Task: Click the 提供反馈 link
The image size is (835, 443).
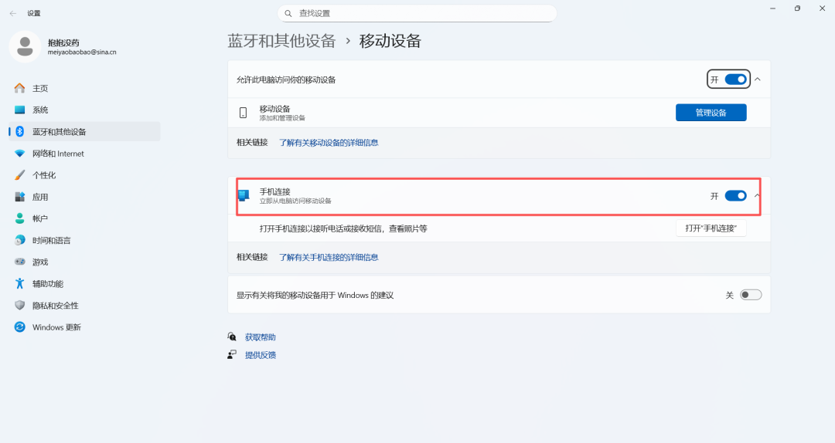Action: [x=261, y=355]
